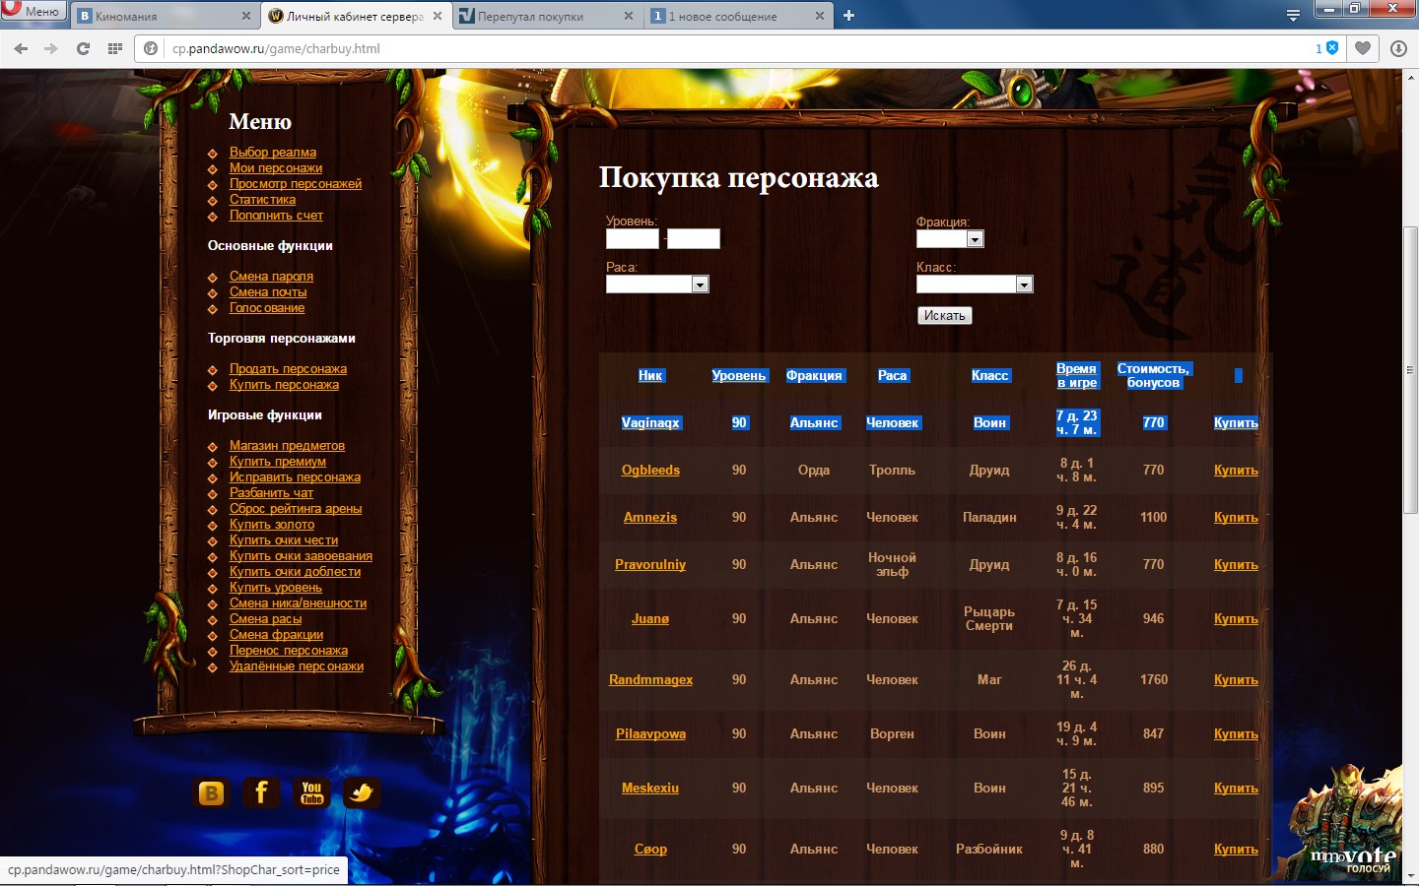This screenshot has height=886, width=1419.
Task: Sort the table by Класс header
Action: click(990, 375)
